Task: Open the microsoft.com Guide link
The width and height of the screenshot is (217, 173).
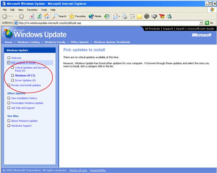Action: (x=201, y=29)
